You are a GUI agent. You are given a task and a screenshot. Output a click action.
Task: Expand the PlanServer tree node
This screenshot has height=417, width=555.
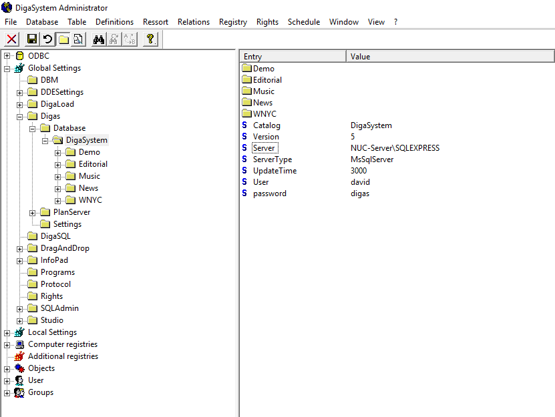(x=33, y=212)
